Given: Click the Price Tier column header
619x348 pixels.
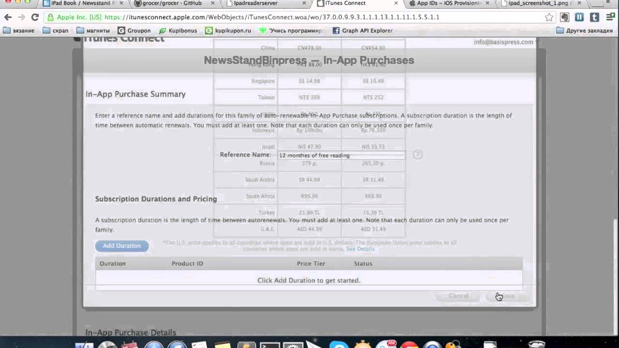Looking at the screenshot, I should (x=311, y=263).
